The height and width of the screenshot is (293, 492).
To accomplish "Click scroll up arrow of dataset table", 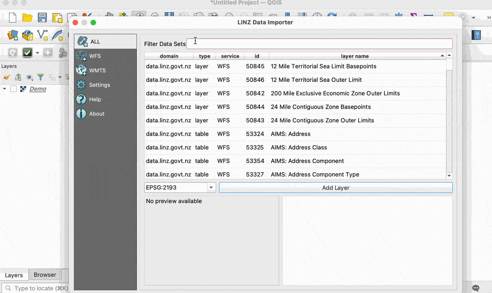I will [449, 55].
